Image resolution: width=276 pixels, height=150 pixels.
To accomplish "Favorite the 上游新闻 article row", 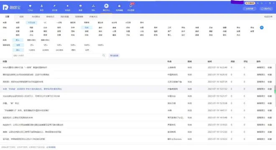I will pyautogui.click(x=270, y=67).
